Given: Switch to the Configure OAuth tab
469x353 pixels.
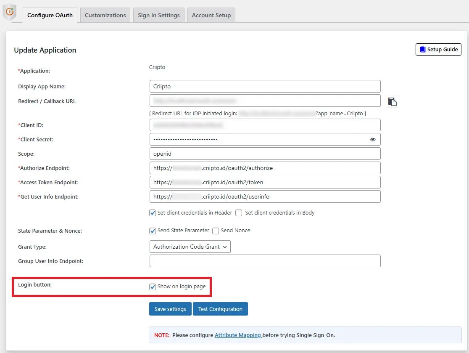Looking at the screenshot, I should (x=50, y=15).
